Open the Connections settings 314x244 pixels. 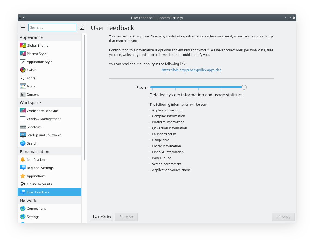[36, 208]
